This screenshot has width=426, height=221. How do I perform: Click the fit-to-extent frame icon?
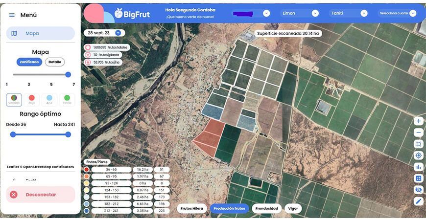418,144
